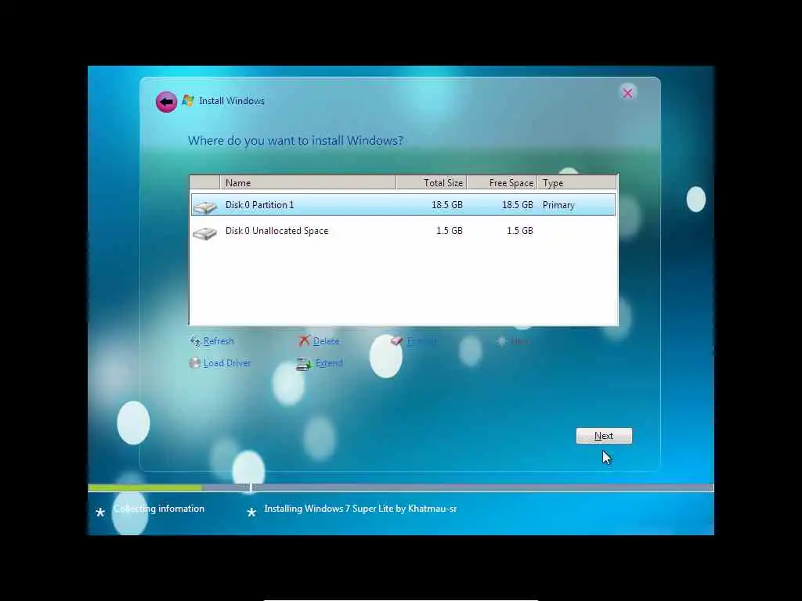Click the Refresh arrows icon
802x601 pixels.
tap(195, 341)
